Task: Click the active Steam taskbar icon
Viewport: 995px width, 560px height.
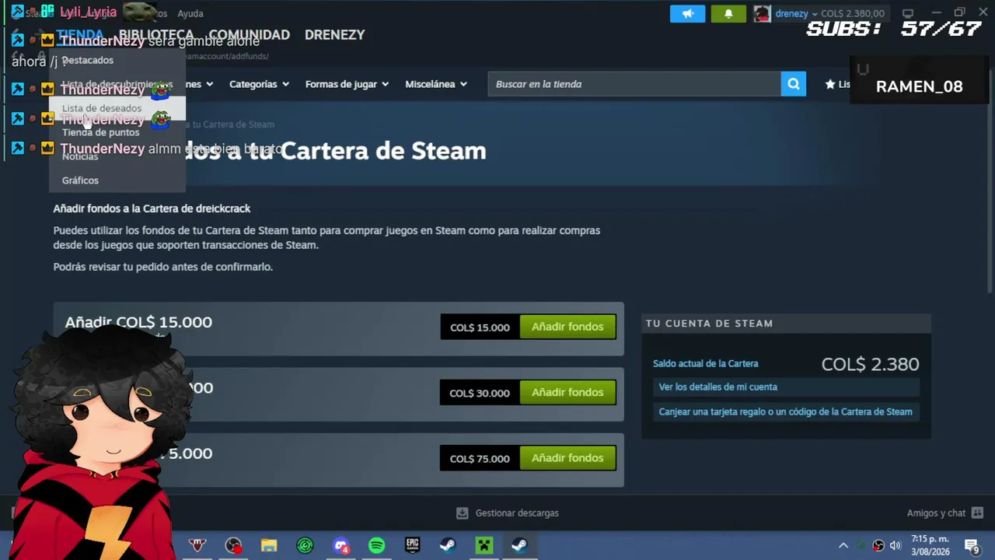Action: (x=519, y=545)
